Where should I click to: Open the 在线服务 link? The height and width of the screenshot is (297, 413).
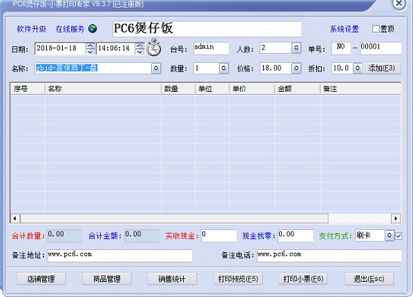coord(70,29)
